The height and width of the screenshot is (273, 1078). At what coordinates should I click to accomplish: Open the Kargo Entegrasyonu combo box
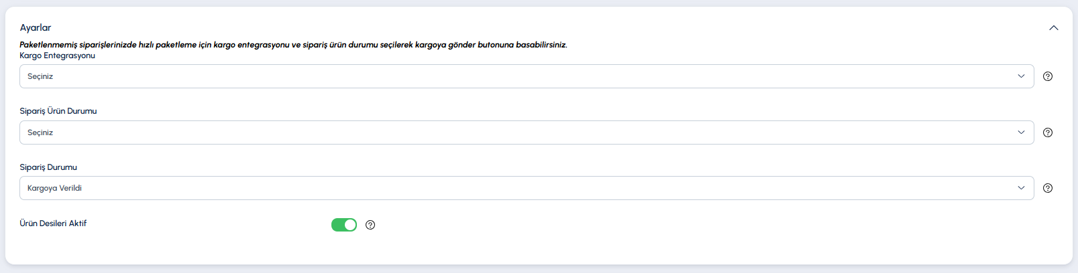527,76
